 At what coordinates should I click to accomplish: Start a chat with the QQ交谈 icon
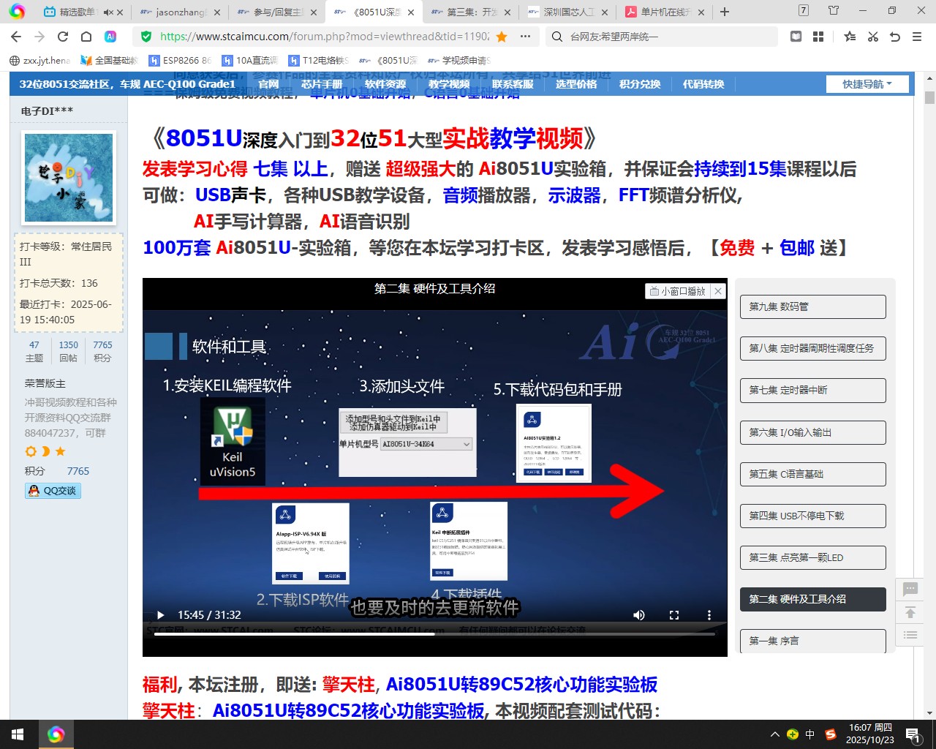[x=51, y=491]
